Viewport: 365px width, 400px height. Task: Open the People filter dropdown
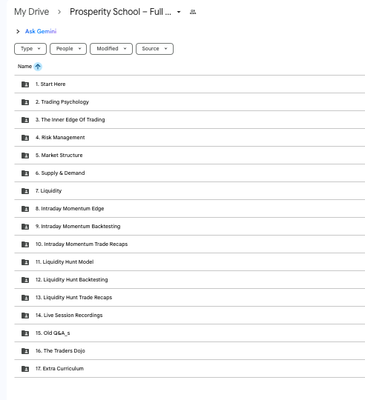pos(68,49)
